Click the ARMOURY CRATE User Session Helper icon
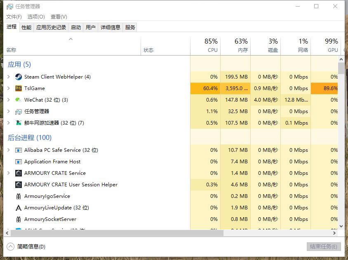This screenshot has width=348, height=260. pos(19,184)
